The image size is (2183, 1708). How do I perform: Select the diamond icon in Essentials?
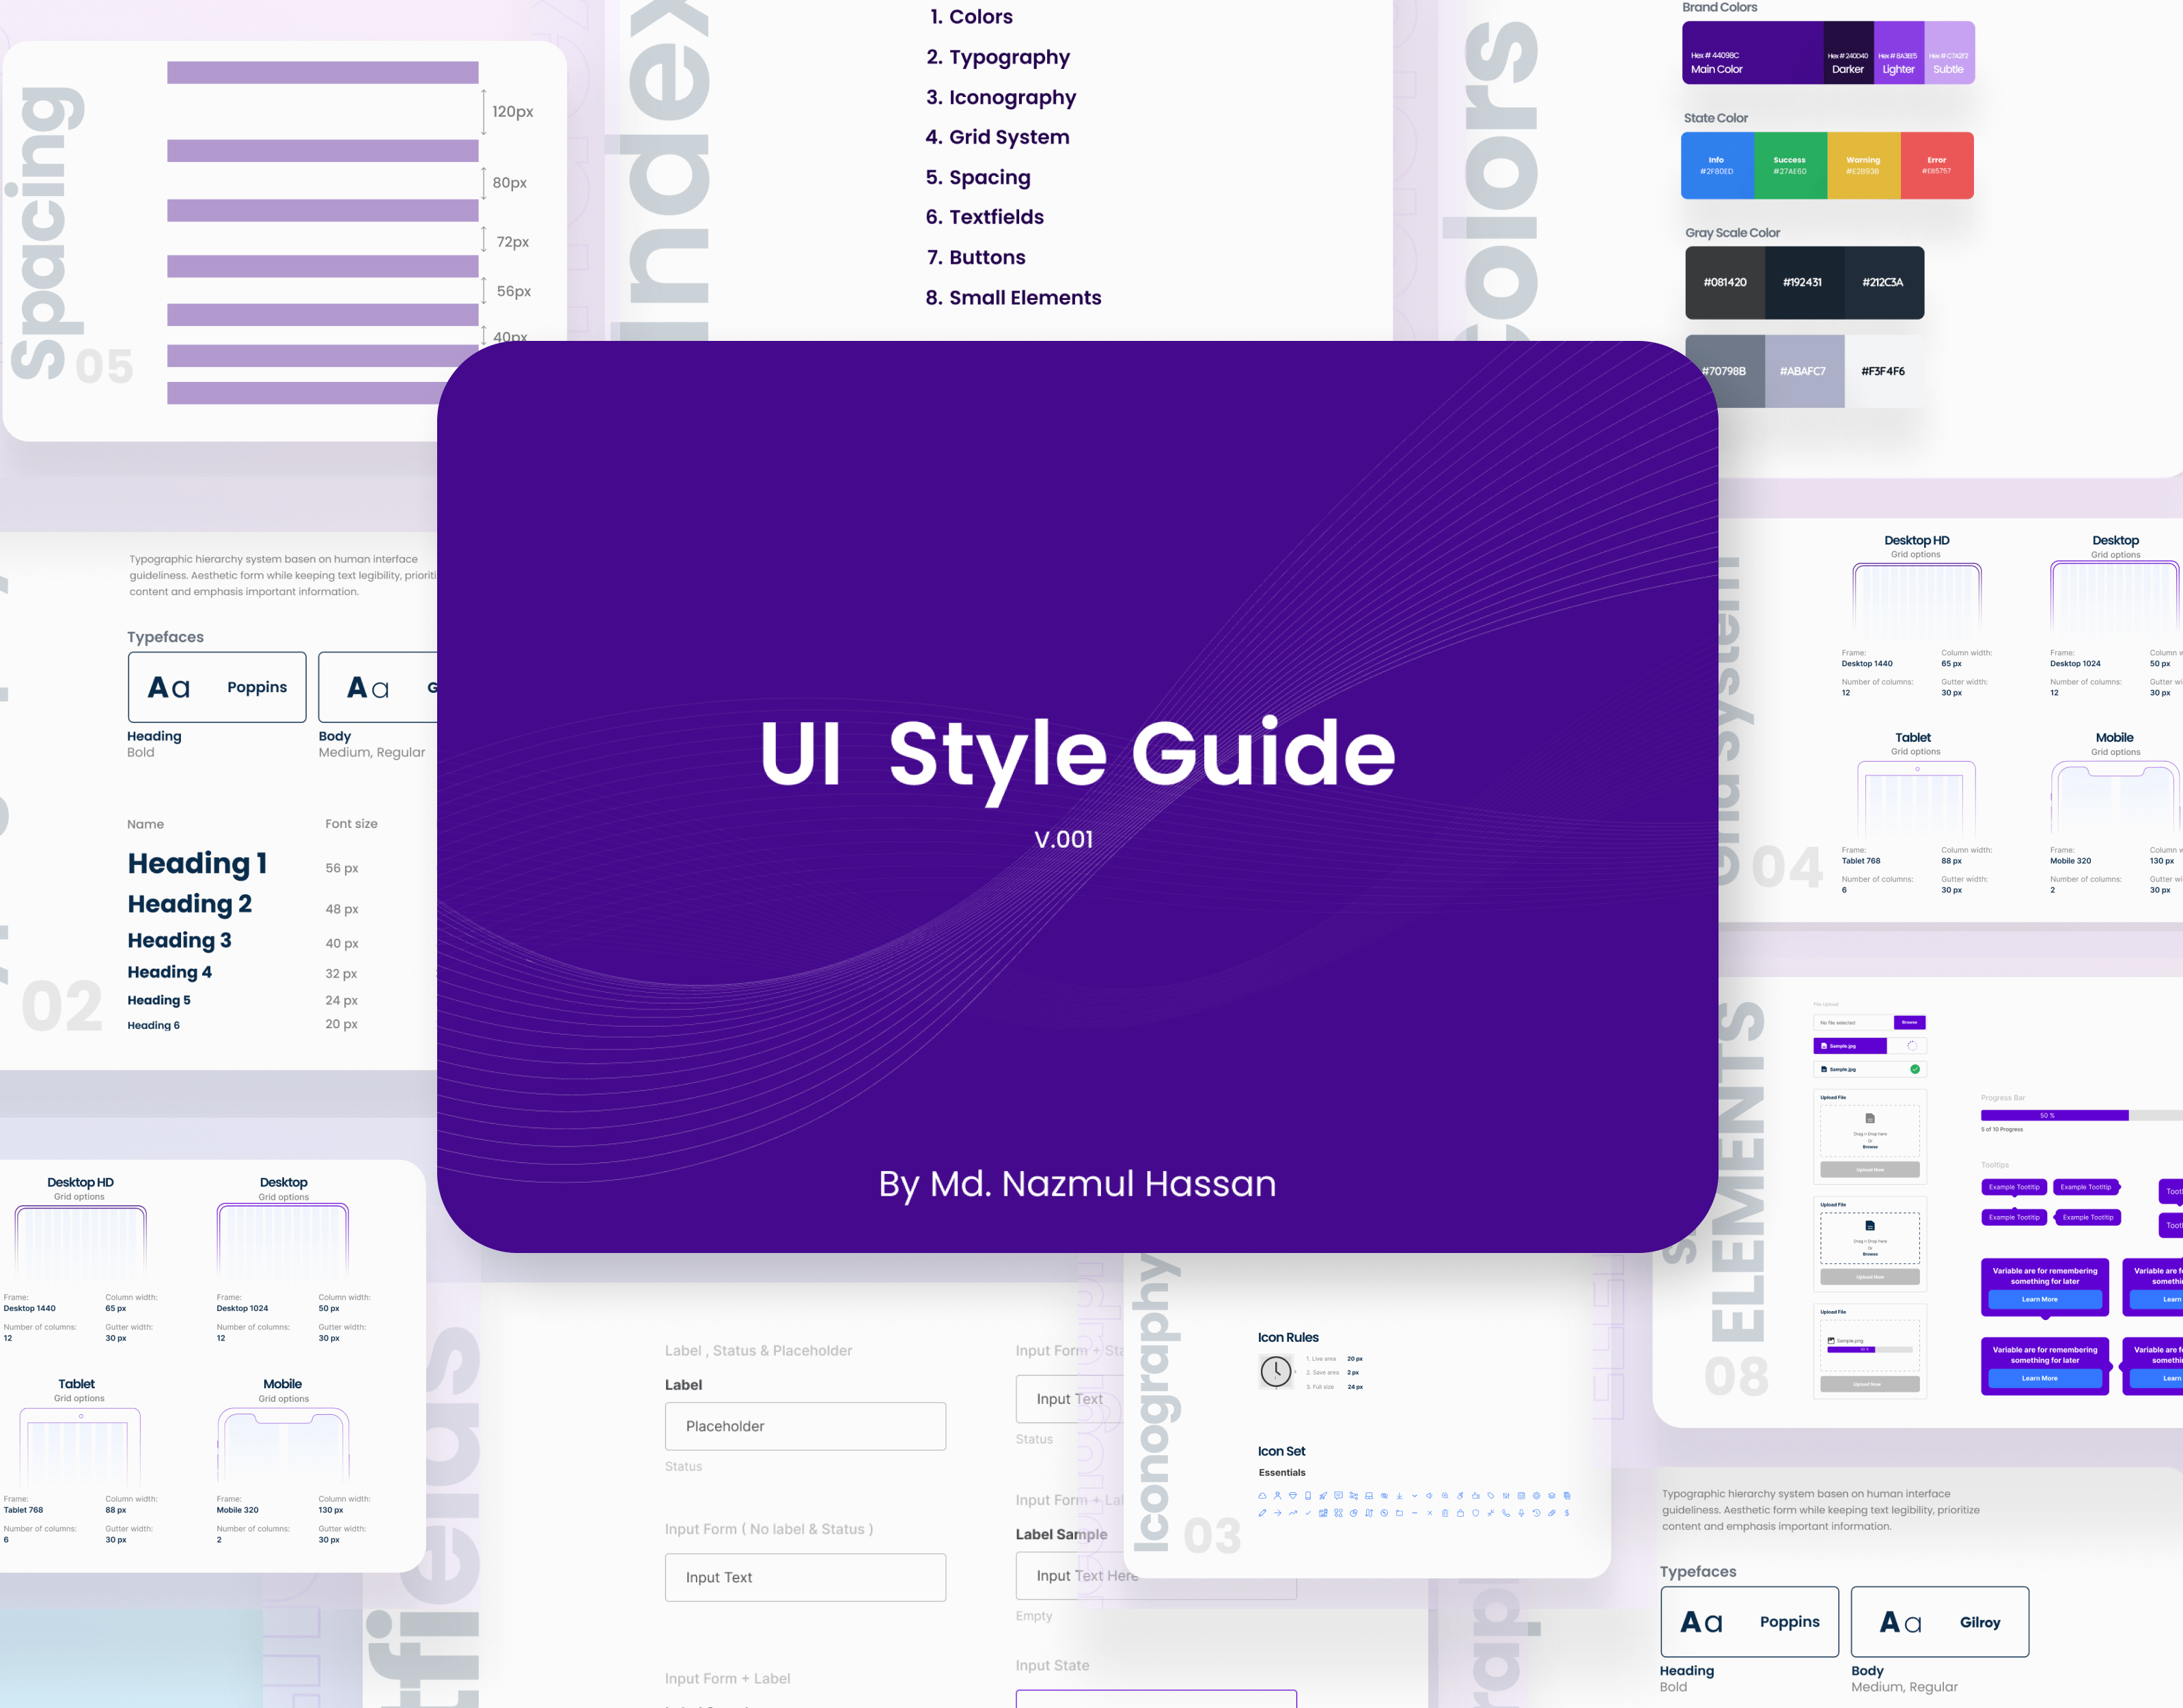click(x=1292, y=1496)
